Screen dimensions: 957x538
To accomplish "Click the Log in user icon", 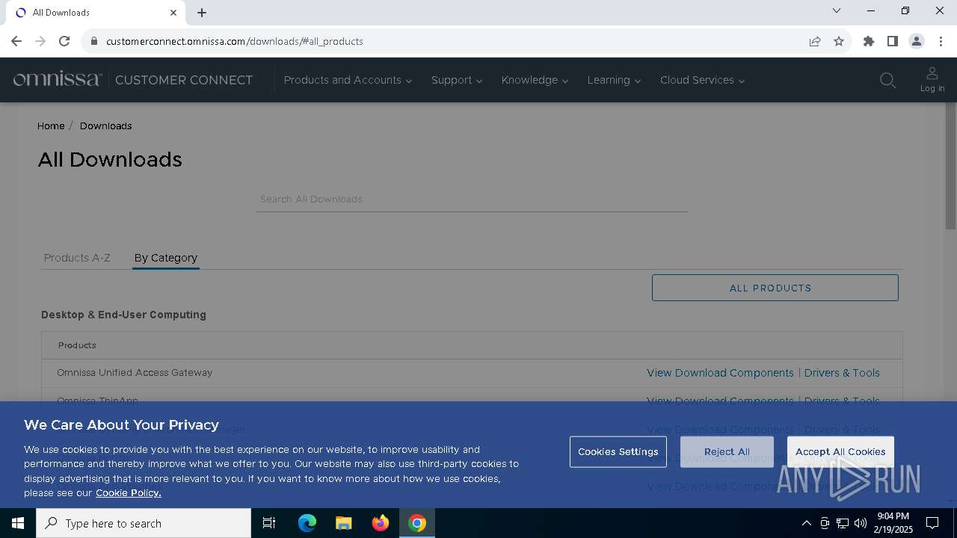I will (932, 79).
